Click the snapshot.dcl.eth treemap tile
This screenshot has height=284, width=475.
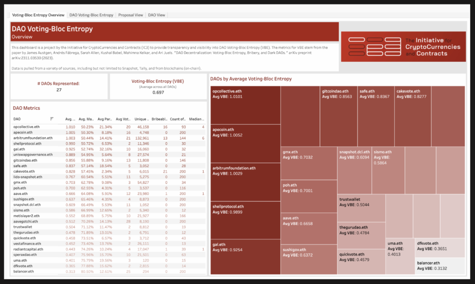[x=354, y=170]
